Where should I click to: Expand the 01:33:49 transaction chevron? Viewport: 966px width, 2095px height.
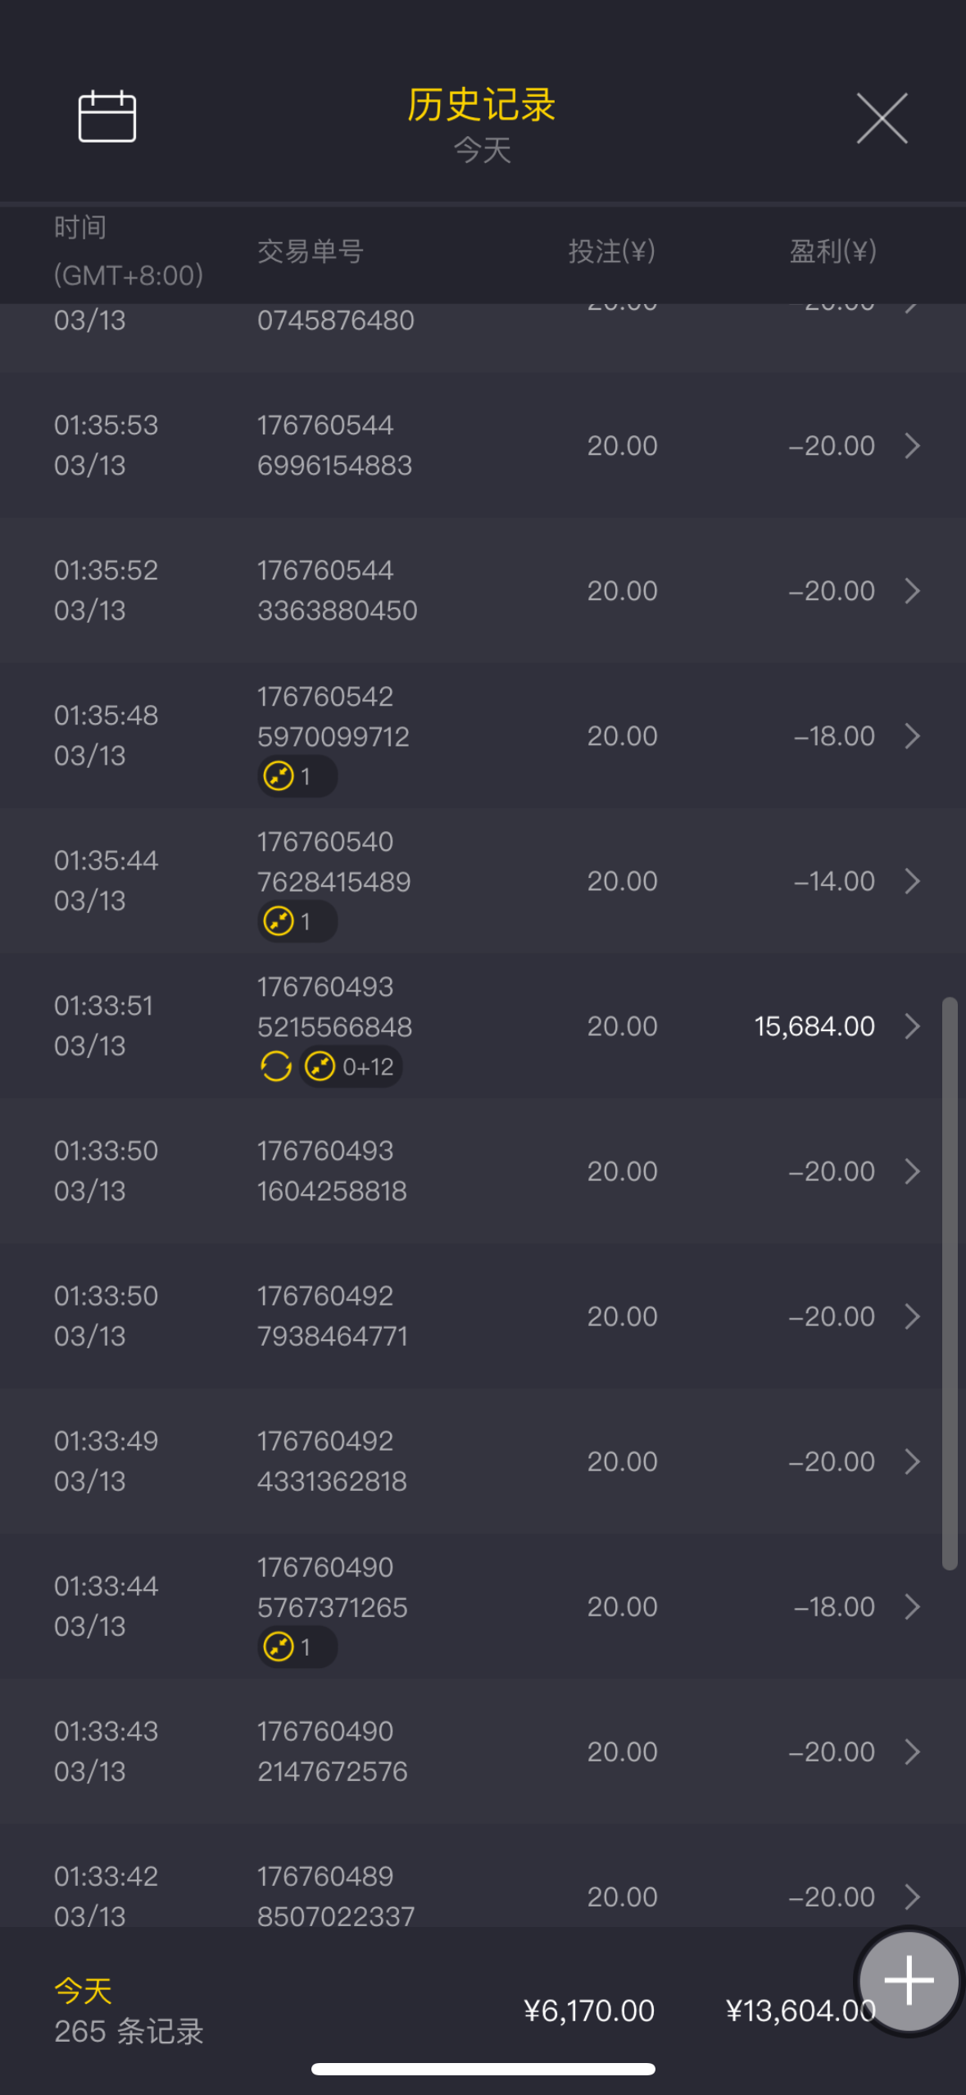[912, 1461]
